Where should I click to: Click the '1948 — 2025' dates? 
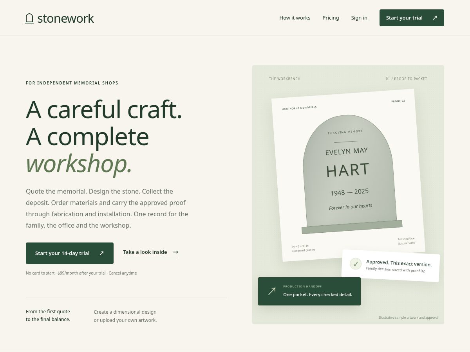click(349, 192)
